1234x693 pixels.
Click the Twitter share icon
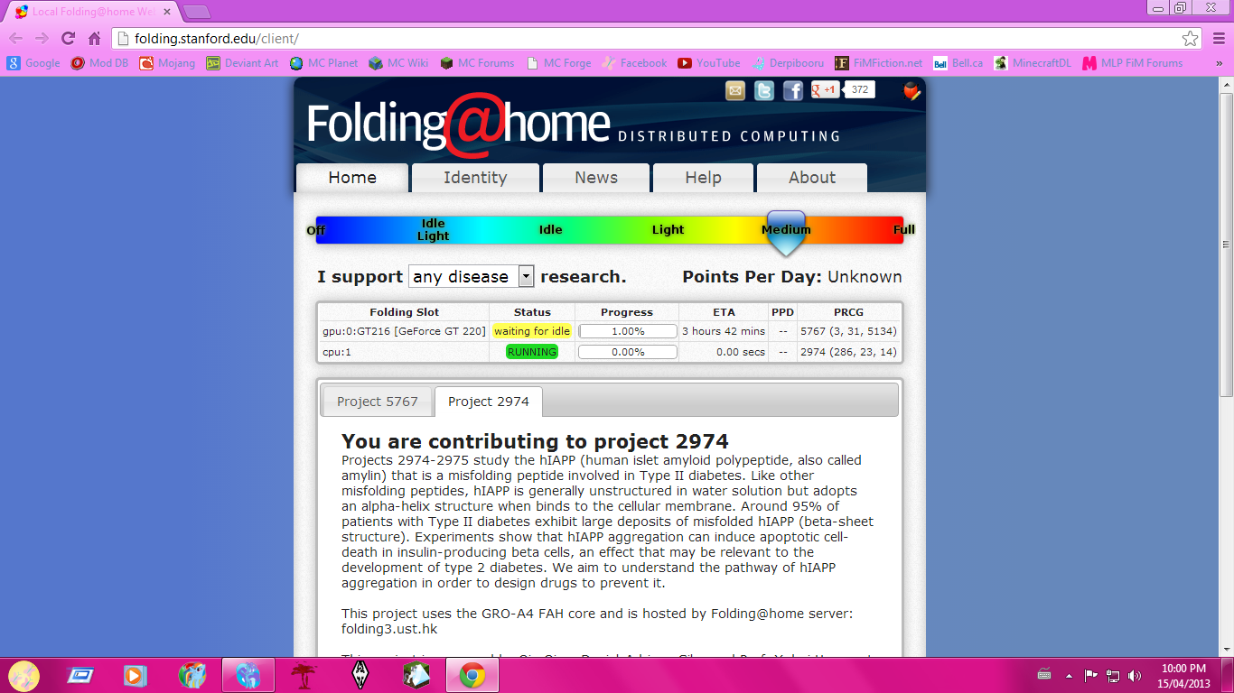point(764,90)
